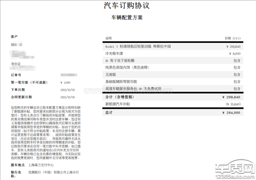Click 包含 in the 19 英寸双子星轮毂 row
The width and height of the screenshot is (256, 180).
click(x=237, y=61)
